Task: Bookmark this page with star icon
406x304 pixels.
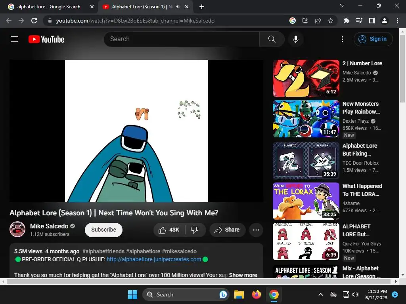Action: click(x=331, y=21)
